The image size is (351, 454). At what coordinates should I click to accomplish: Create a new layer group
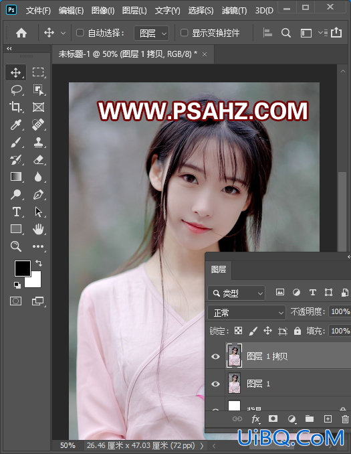click(x=310, y=419)
